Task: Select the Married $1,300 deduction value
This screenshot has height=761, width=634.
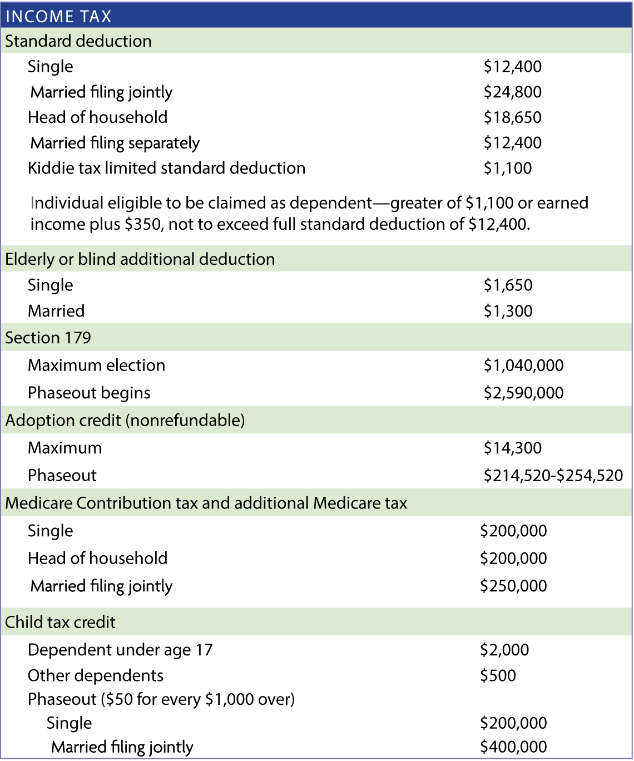Action: coord(508,311)
